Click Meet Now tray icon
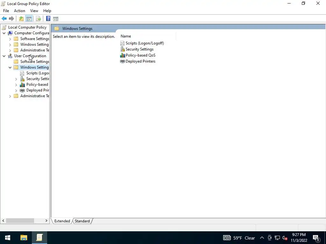This screenshot has height=244, width=326. pos(270,238)
